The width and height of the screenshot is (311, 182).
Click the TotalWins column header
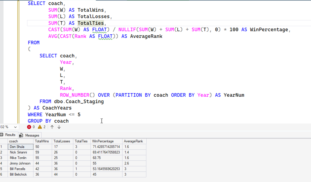[42, 141]
